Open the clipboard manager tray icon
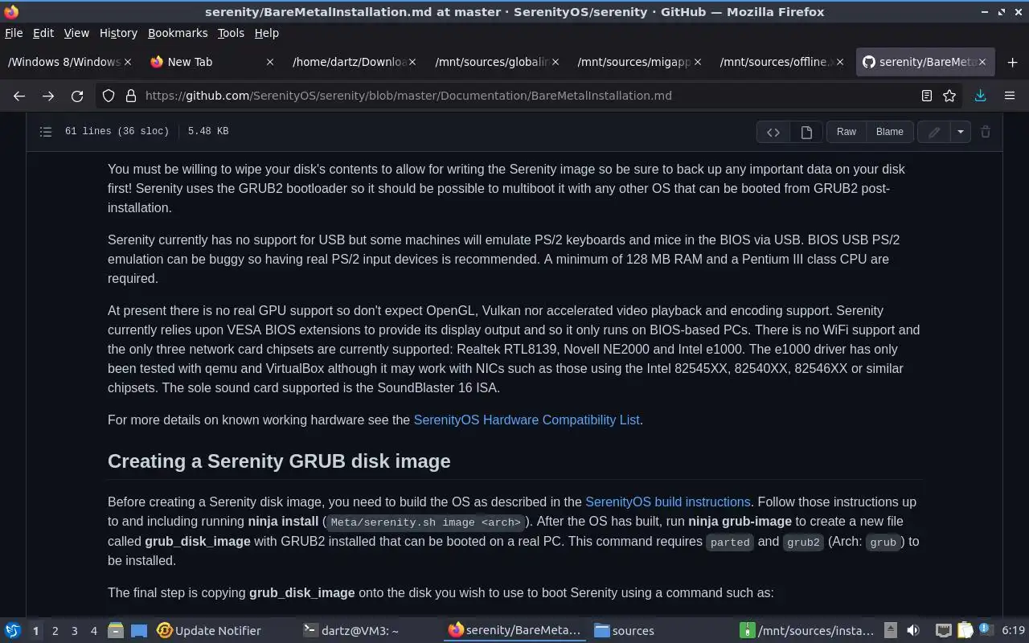 [x=964, y=631]
